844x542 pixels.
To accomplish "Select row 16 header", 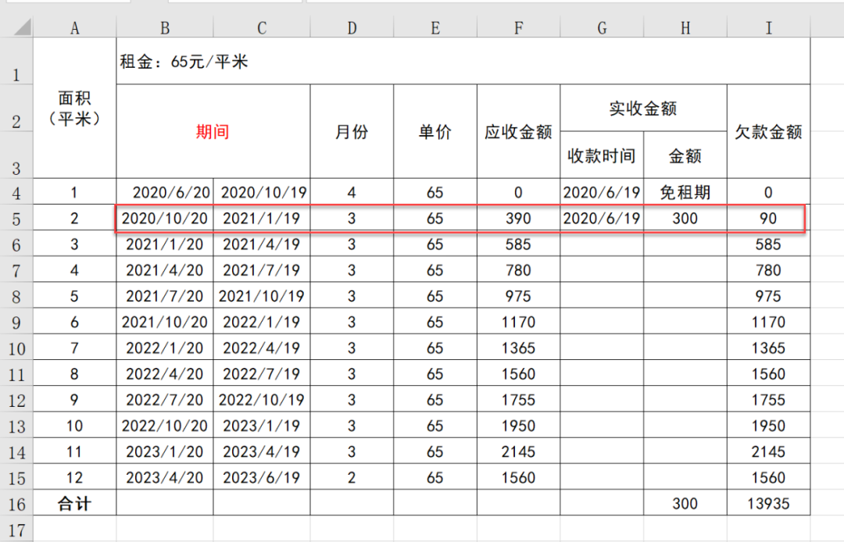I will tap(16, 504).
